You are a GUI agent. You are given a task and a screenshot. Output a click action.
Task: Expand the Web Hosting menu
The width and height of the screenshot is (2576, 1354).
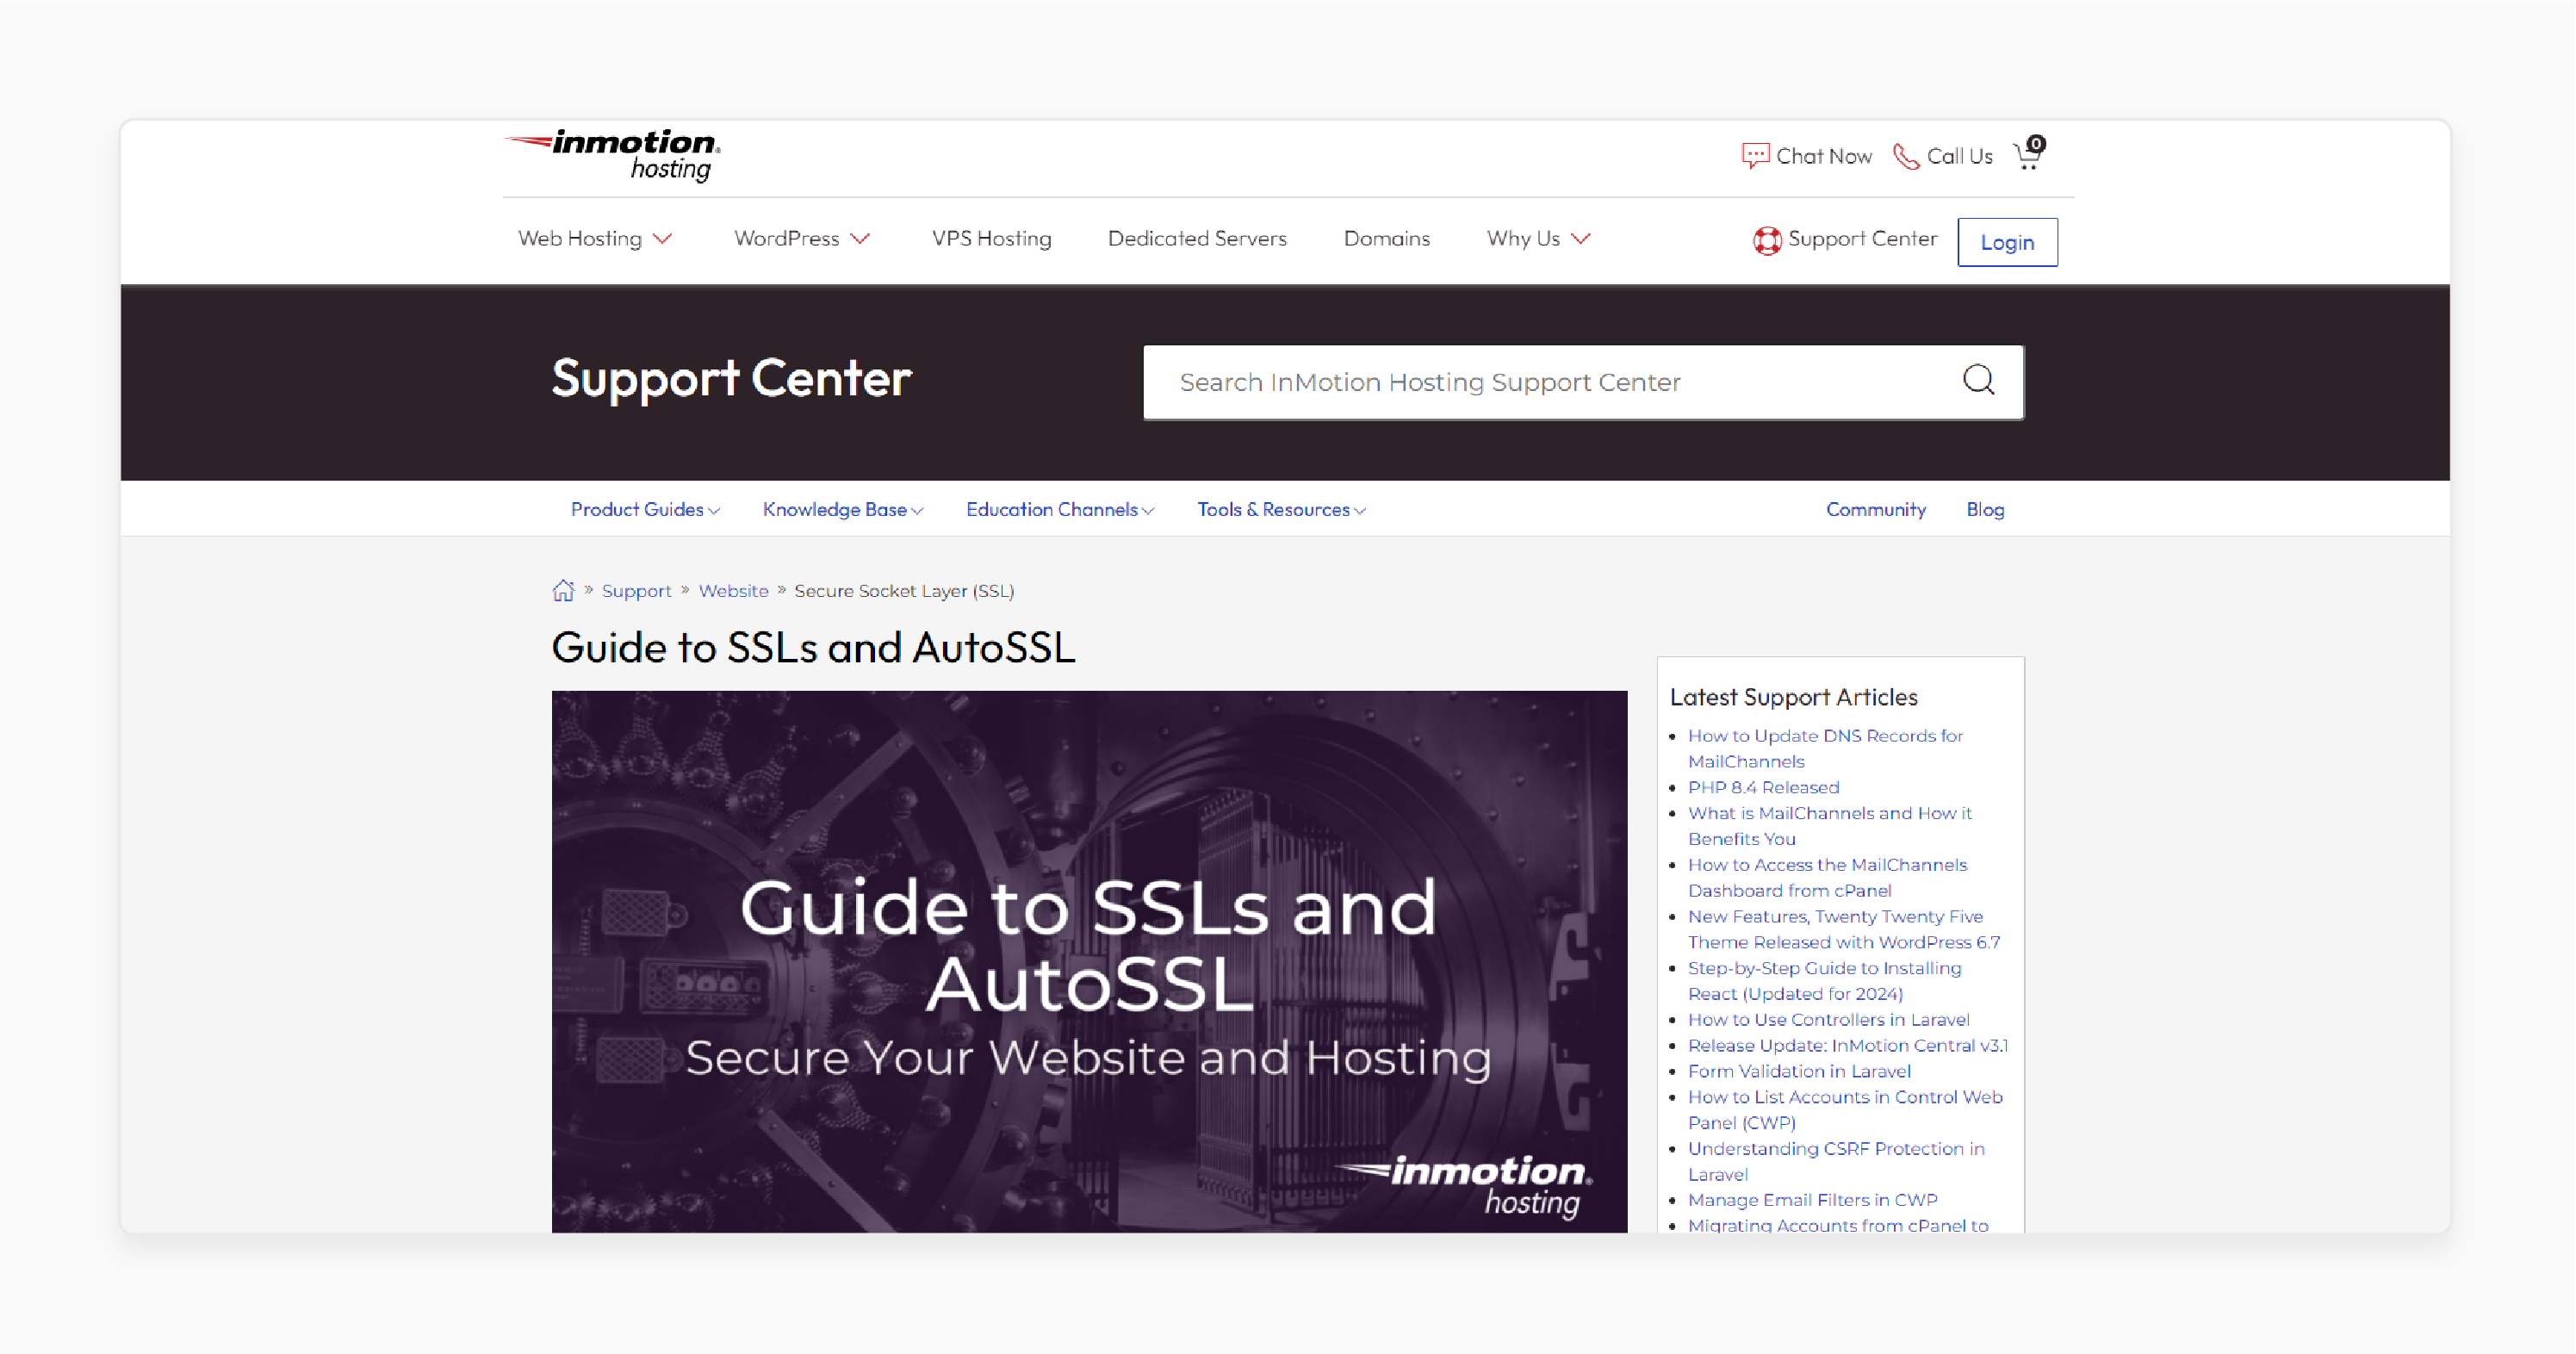click(595, 238)
